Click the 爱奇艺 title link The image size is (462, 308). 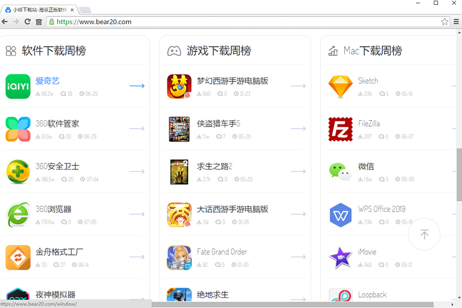click(47, 81)
